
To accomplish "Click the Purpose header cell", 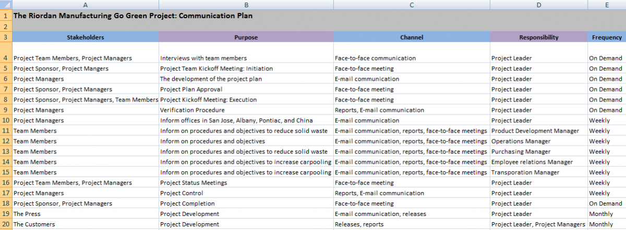I will [x=246, y=37].
